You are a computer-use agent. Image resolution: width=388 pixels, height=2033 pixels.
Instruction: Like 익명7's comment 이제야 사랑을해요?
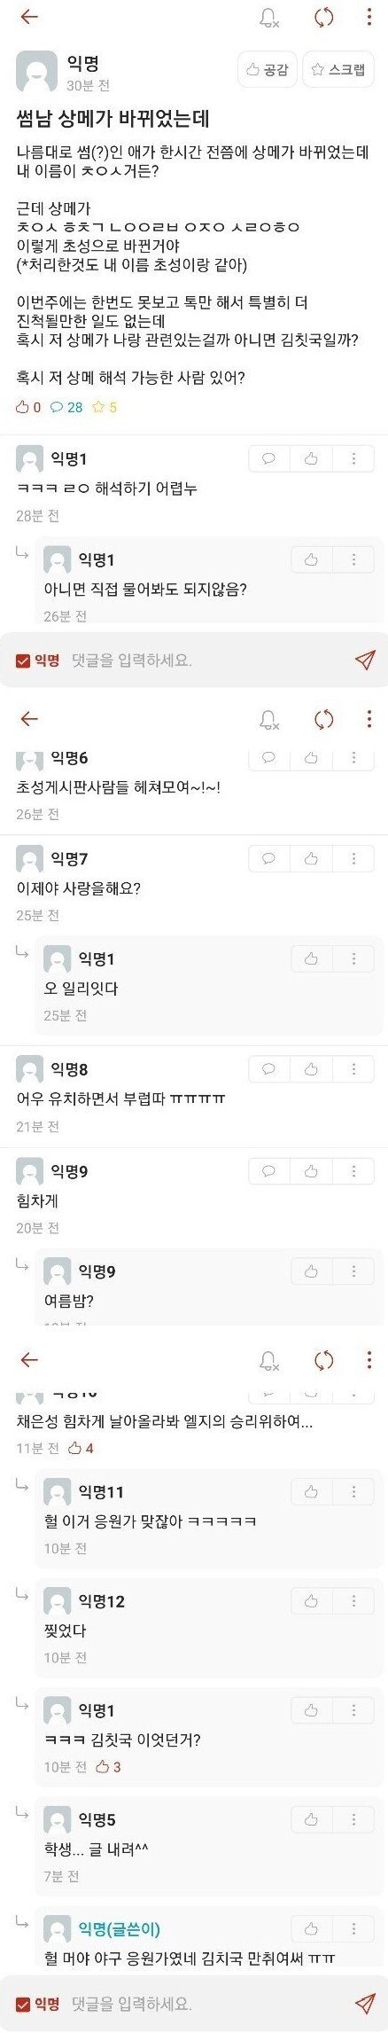pos(311,858)
